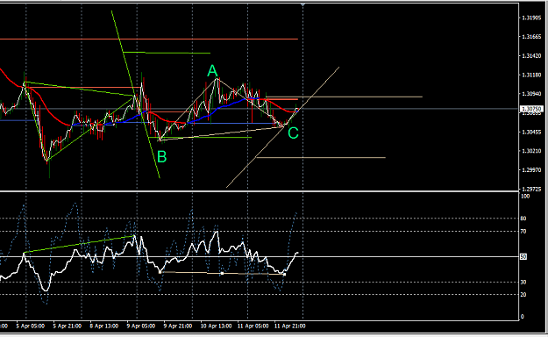Image resolution: width=548 pixels, height=337 pixels.
Task: Click price scale value 1.30210
Action: (531, 151)
